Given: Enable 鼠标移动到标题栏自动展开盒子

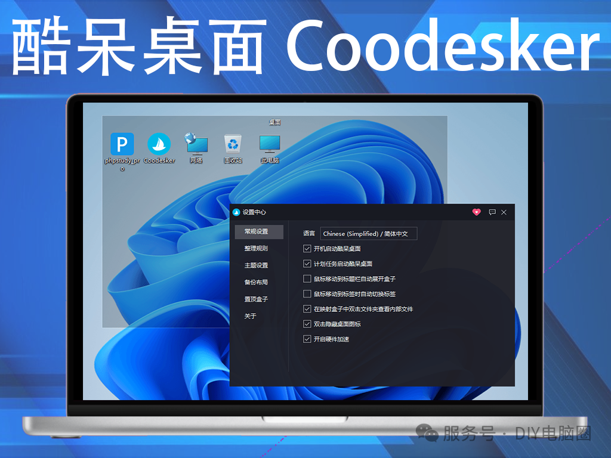Looking at the screenshot, I should pyautogui.click(x=307, y=279).
